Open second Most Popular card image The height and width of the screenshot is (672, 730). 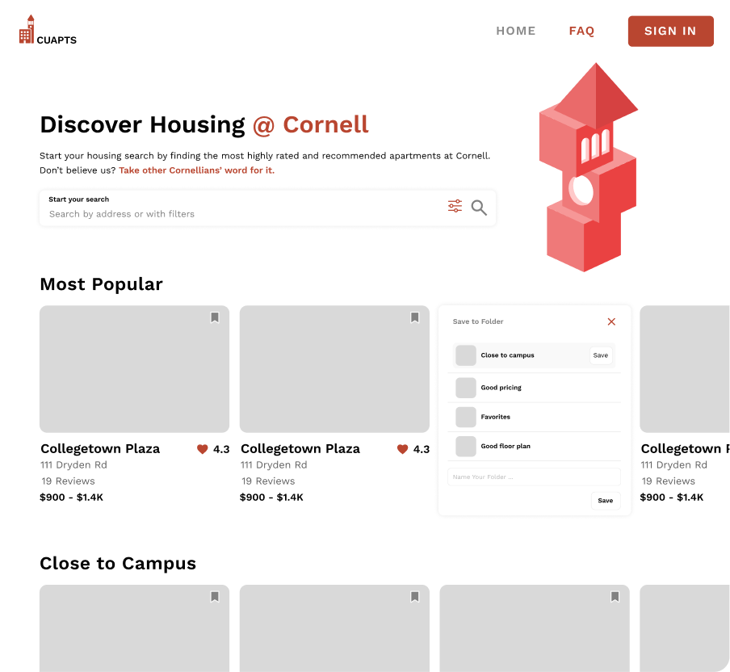pyautogui.click(x=335, y=369)
